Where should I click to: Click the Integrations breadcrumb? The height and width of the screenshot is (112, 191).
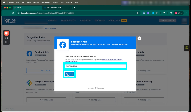coord(50,28)
